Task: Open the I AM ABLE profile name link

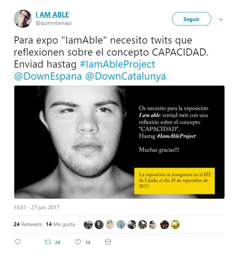Action: 52,15
